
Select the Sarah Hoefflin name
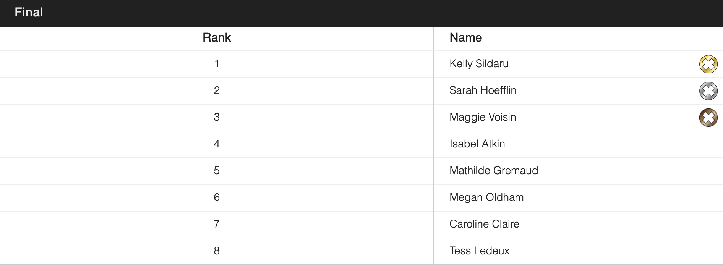click(x=483, y=90)
